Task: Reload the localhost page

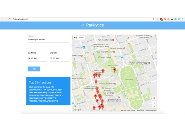Action: pyautogui.click(x=9, y=19)
